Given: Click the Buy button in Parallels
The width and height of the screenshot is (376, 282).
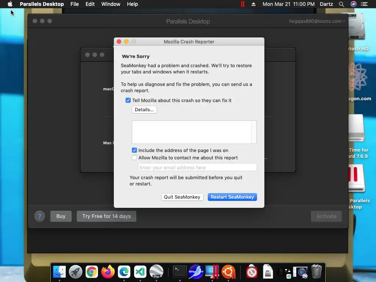Looking at the screenshot, I should [x=61, y=216].
